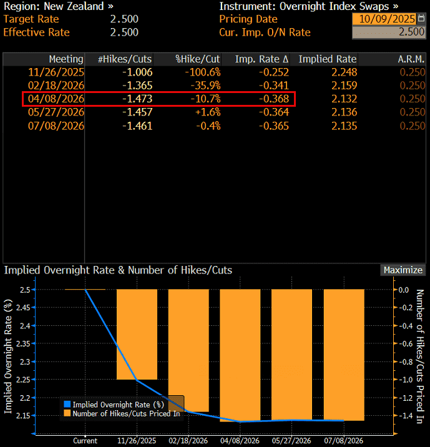Viewport: 430px width, 447px height.
Task: Click the -1.365 hikes/cuts value
Action: [x=137, y=86]
